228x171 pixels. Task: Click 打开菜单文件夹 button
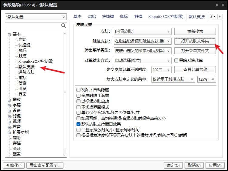tap(195, 51)
